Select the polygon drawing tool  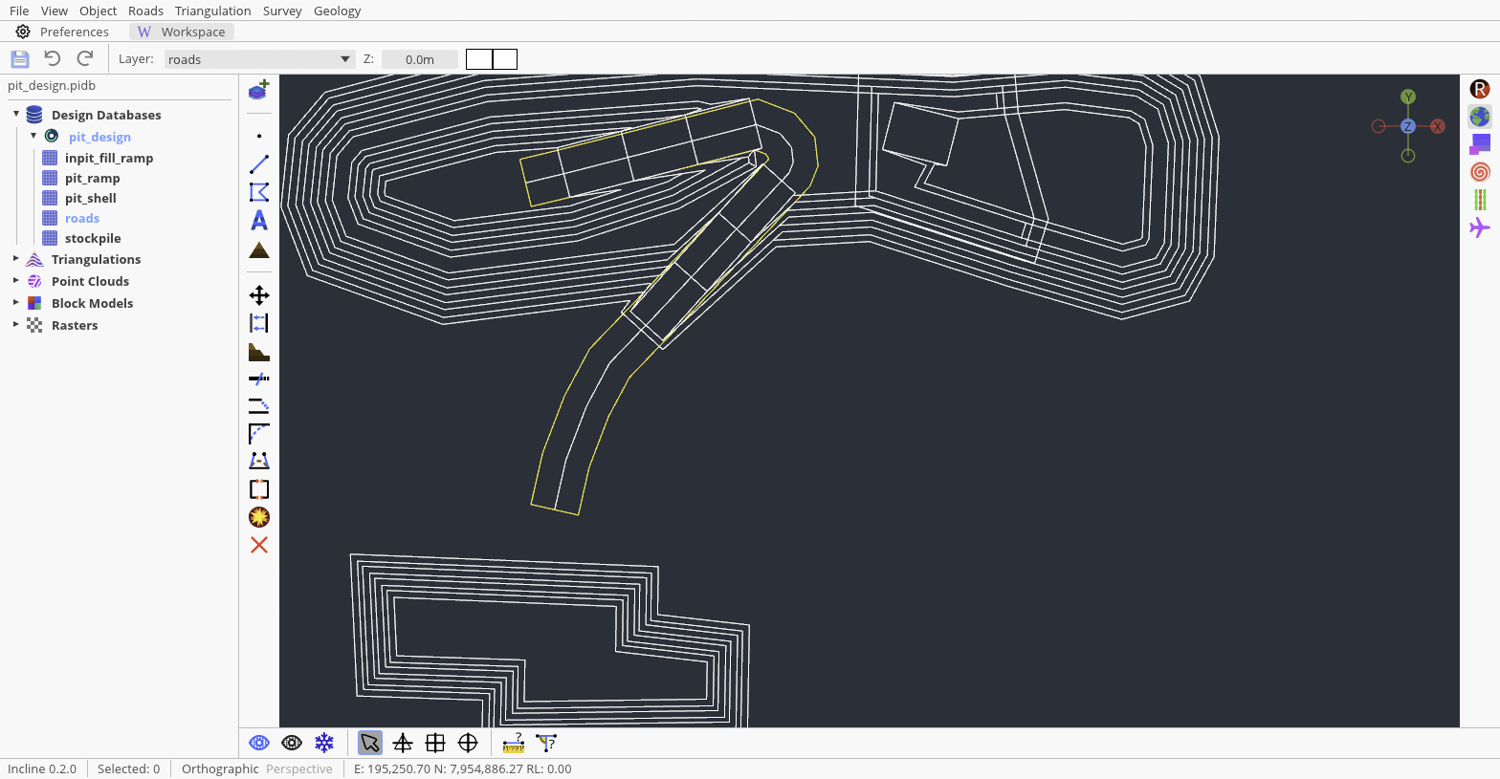click(x=259, y=192)
